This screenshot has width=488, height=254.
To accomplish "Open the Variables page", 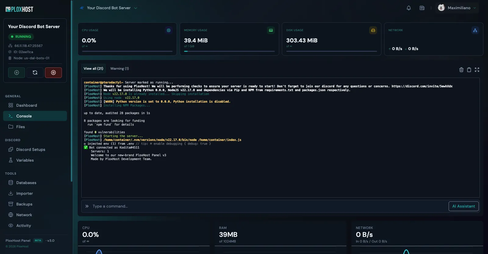I will (35, 160).
